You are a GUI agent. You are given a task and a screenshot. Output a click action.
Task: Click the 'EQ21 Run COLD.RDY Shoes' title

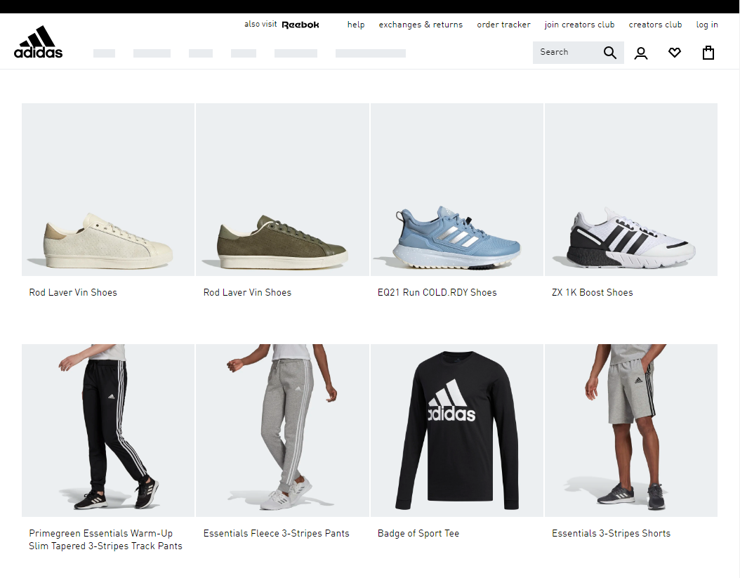pos(437,292)
